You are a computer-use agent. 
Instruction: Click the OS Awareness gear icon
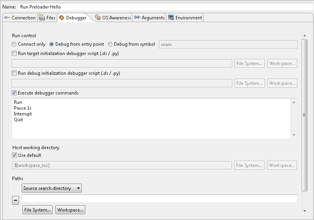pos(98,17)
